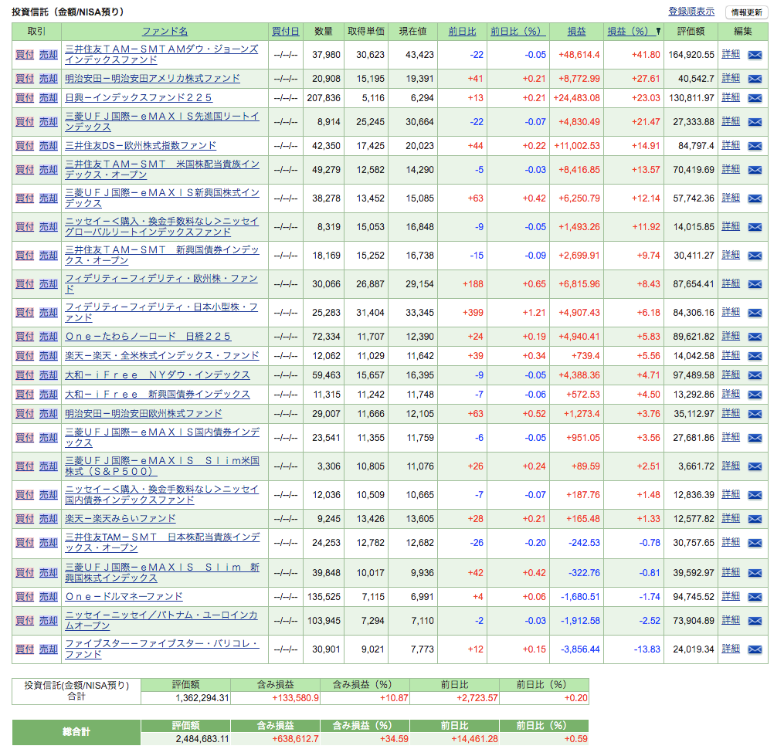Open fund link 大和-iFree 新興国債券インデックス
The image size is (784, 756).
click(158, 395)
